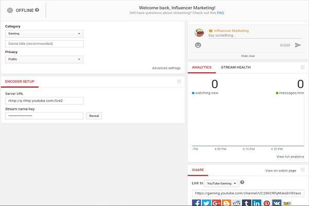Switch to the Analytics tab
309x206 pixels.
[x=201, y=67]
